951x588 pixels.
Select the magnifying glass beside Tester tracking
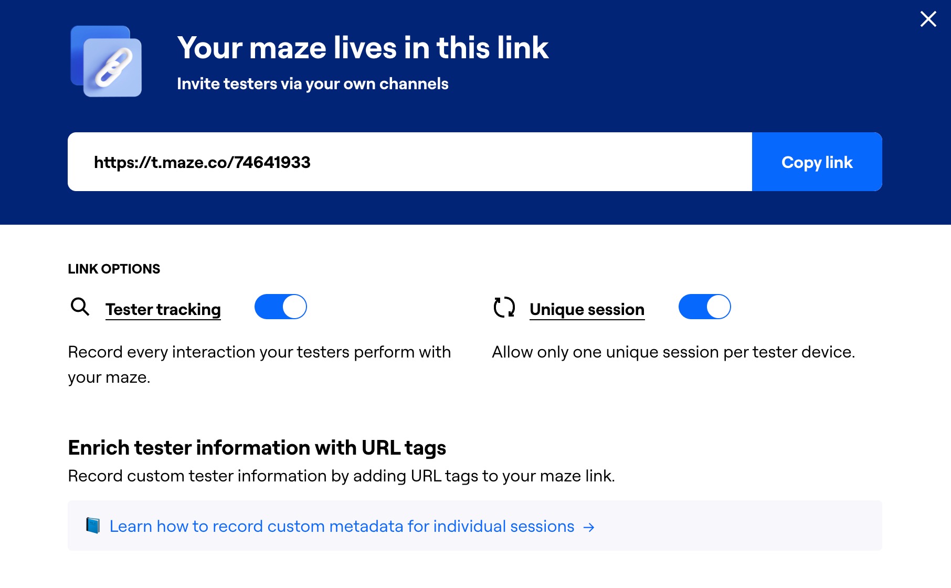point(80,307)
